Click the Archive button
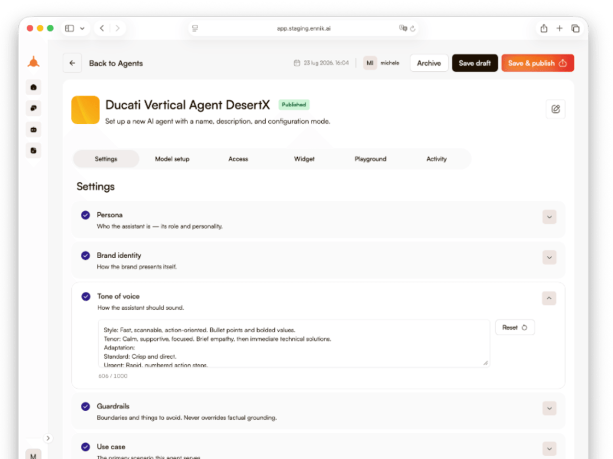The image size is (613, 459). tap(429, 63)
